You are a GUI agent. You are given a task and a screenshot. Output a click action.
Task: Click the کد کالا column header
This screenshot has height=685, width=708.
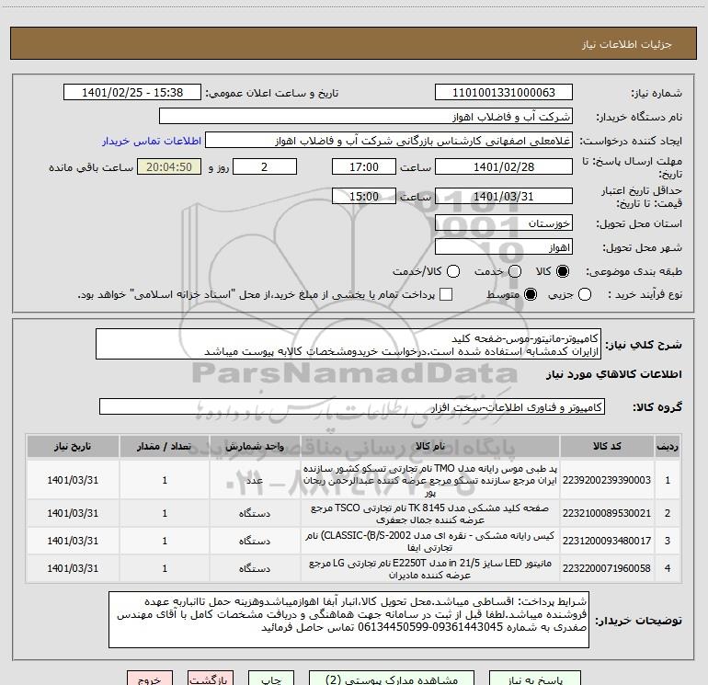click(607, 447)
